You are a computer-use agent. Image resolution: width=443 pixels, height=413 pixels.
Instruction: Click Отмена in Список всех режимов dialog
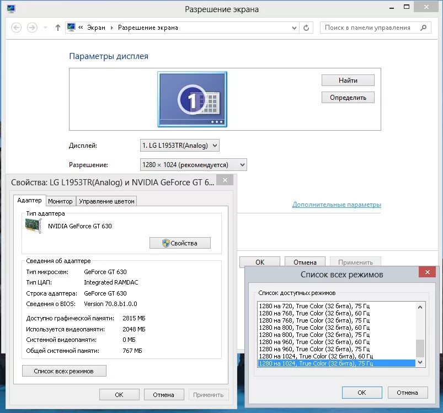408,393
